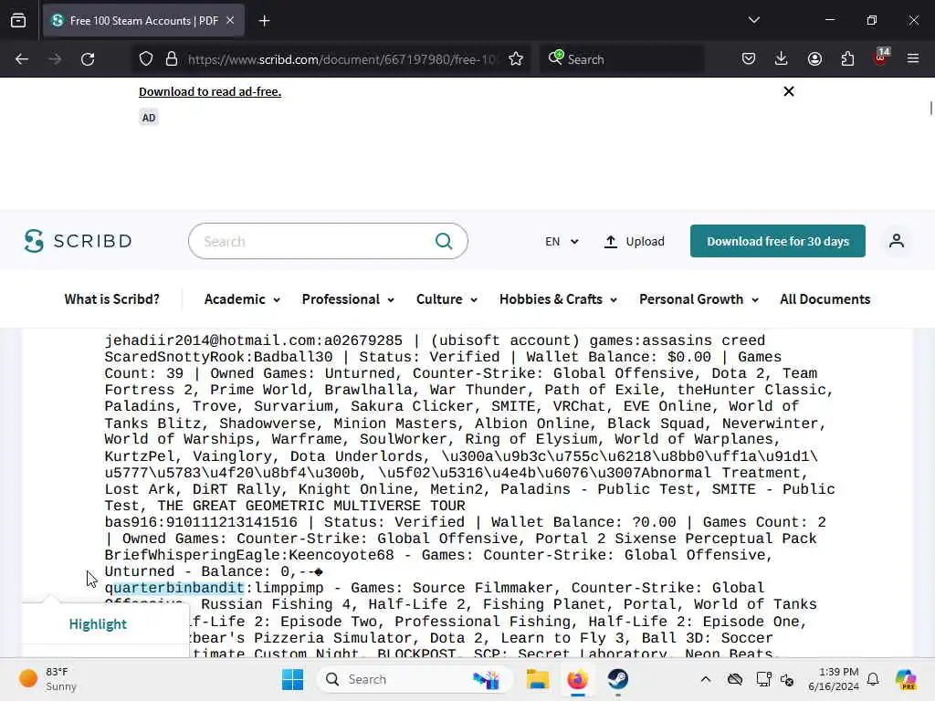Go forward one page

coord(55,59)
